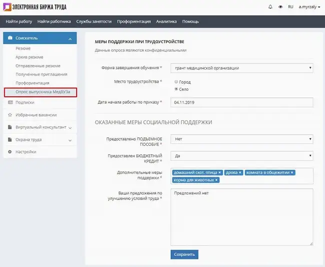Click the Электронная биржа труда logo
Viewport: 325px width, 267px height.
click(35, 7)
